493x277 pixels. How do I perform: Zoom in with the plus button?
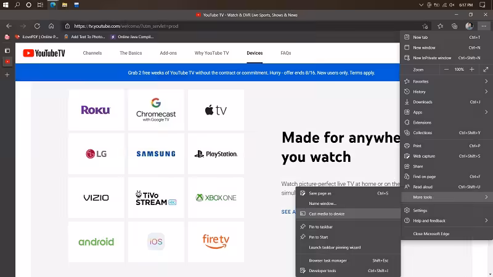(471, 70)
